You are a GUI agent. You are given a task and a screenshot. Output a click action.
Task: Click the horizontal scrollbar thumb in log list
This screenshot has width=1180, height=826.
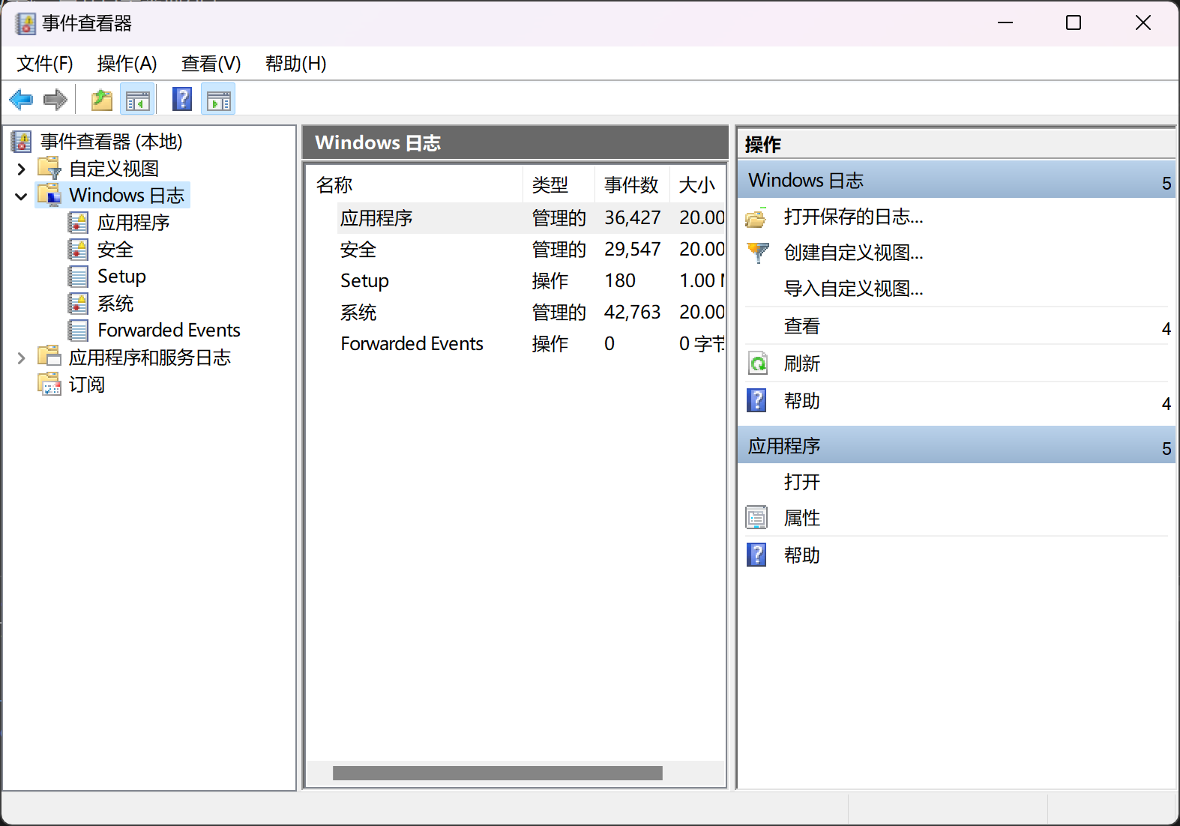pyautogui.click(x=498, y=773)
